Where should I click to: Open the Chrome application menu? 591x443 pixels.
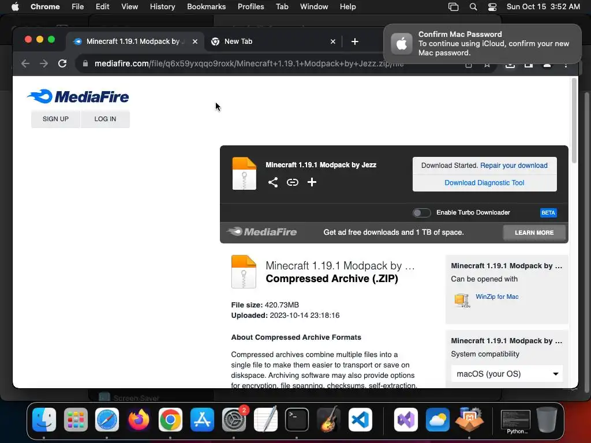tap(45, 7)
